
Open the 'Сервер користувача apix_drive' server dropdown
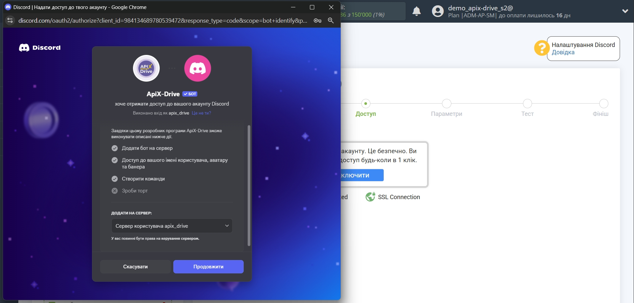coord(172,226)
